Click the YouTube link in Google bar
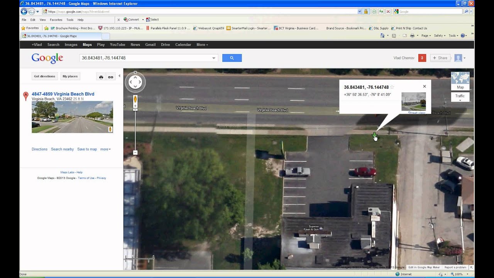Image resolution: width=494 pixels, height=278 pixels. (117, 45)
